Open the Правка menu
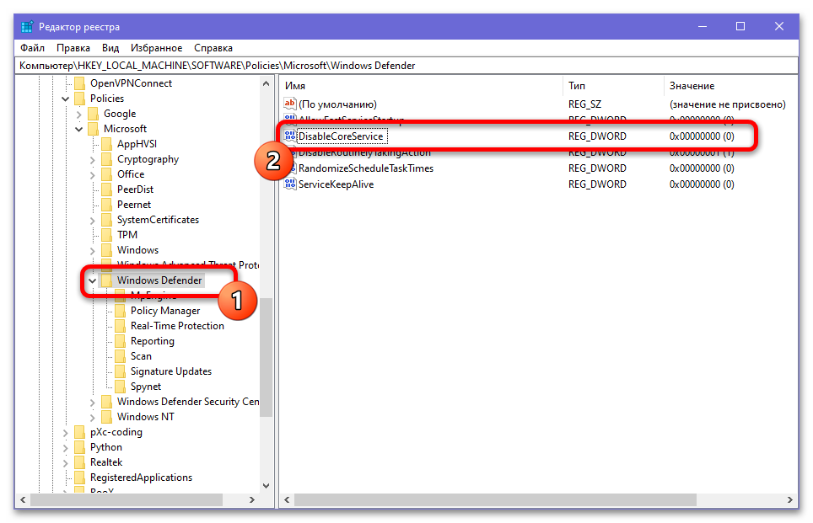 click(73, 48)
